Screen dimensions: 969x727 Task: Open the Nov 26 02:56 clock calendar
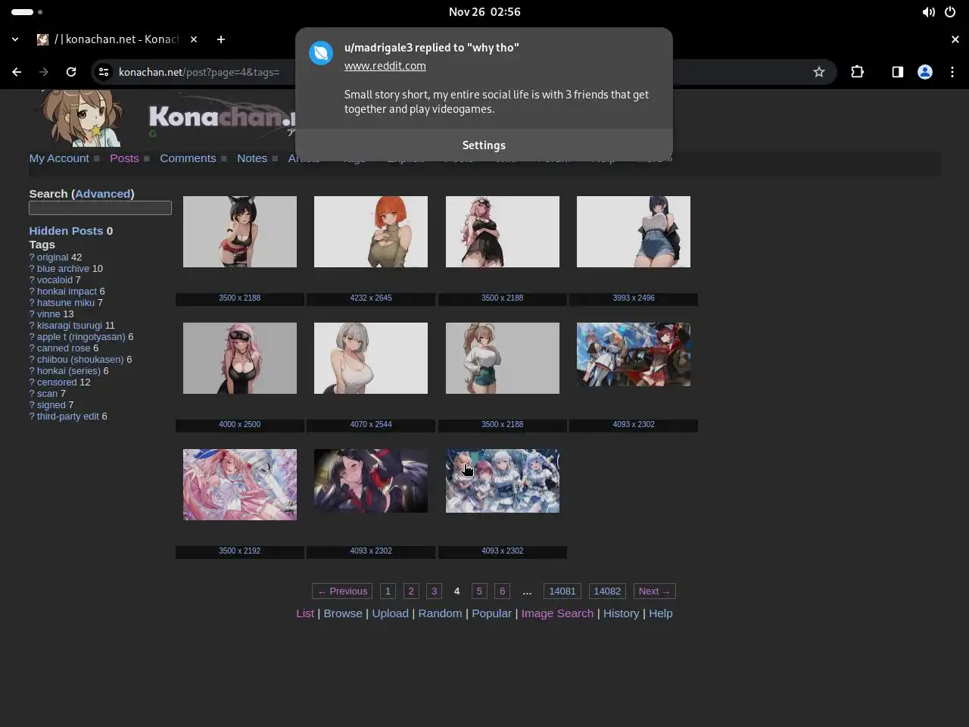click(484, 12)
